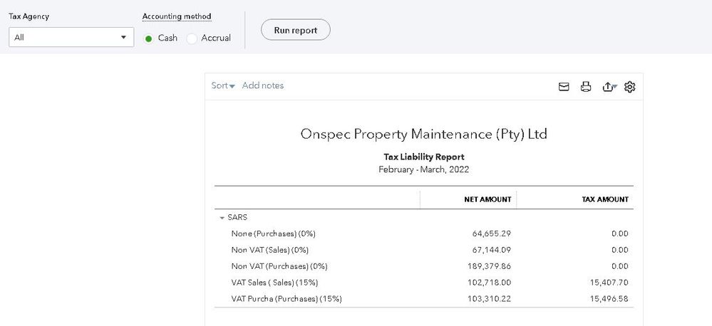712x326 pixels.
Task: Select the Accrual accounting method
Action: pyautogui.click(x=192, y=38)
